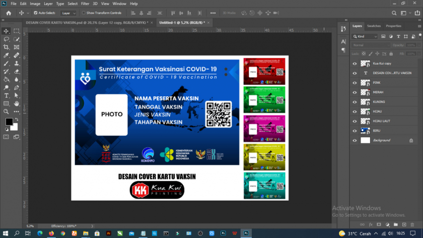Click the share icon at top right

click(x=417, y=13)
